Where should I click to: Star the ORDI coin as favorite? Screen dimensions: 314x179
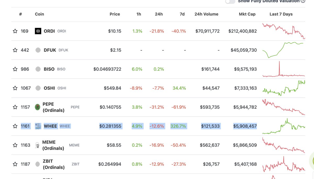tap(15, 31)
